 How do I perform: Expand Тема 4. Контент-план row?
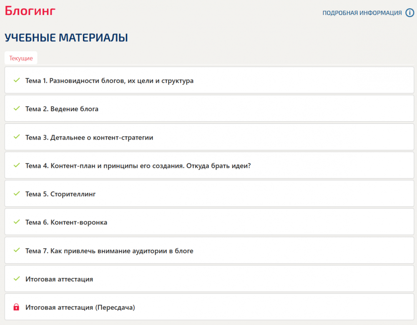point(209,165)
